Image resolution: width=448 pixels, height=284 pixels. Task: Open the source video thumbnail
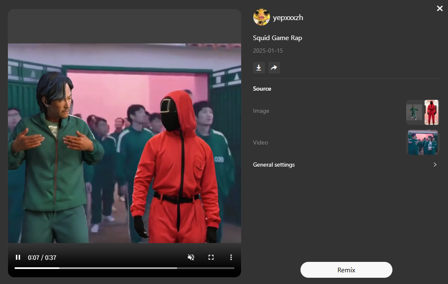(x=423, y=142)
